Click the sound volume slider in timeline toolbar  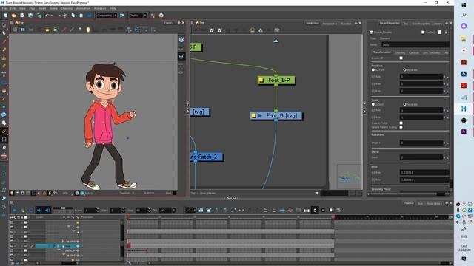pos(63,208)
